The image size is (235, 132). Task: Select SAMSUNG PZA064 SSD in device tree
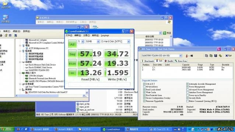[x=39, y=70]
